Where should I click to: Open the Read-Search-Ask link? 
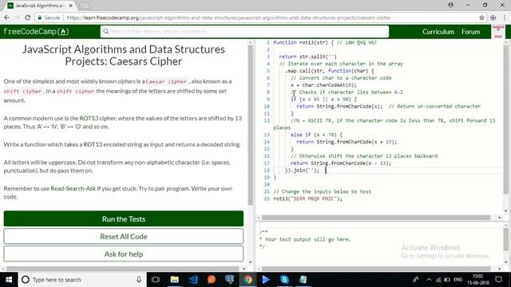click(73, 188)
